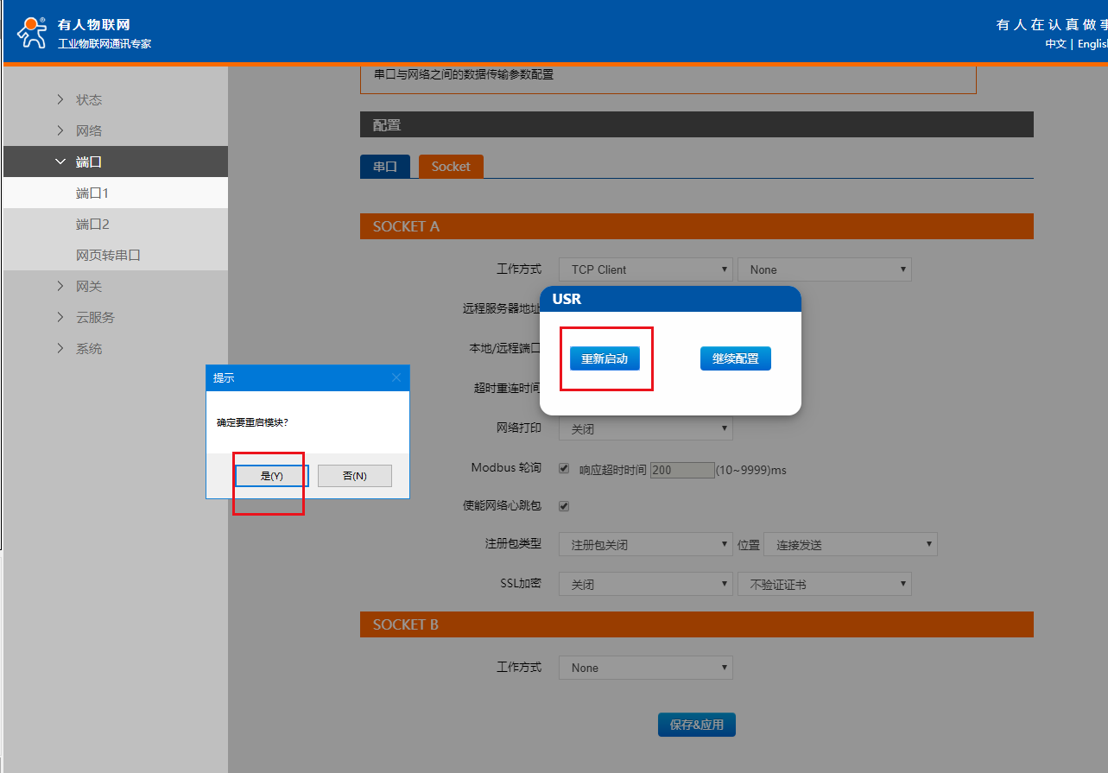
Task: Open the 注册包类型 dropdown
Action: click(x=645, y=545)
